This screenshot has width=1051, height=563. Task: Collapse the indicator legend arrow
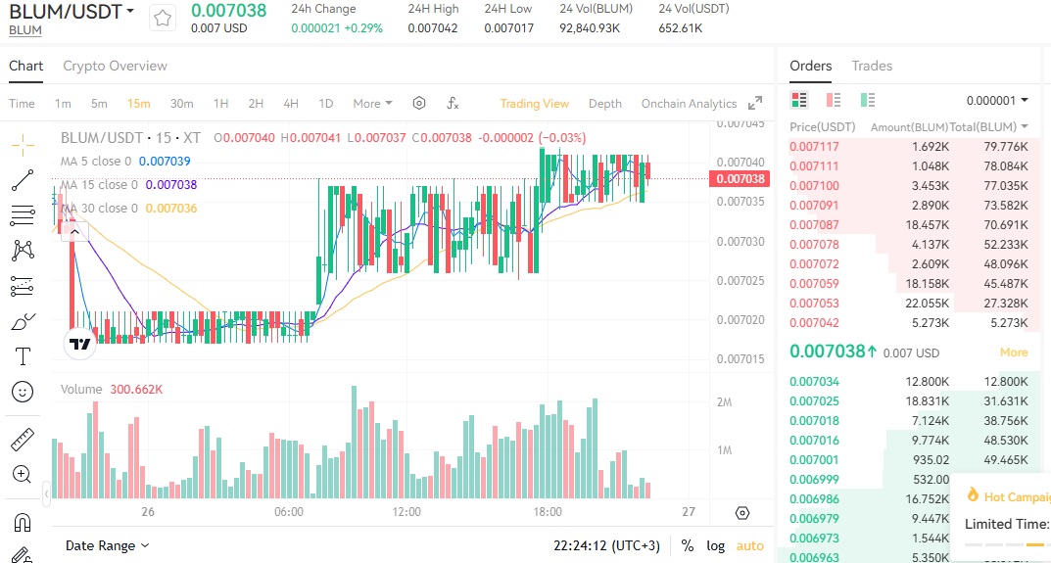pos(75,233)
